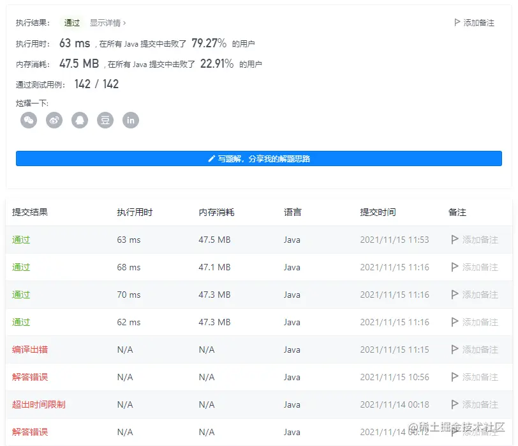
Task: Add note to 10:56 wrong answer row
Action: click(x=475, y=377)
